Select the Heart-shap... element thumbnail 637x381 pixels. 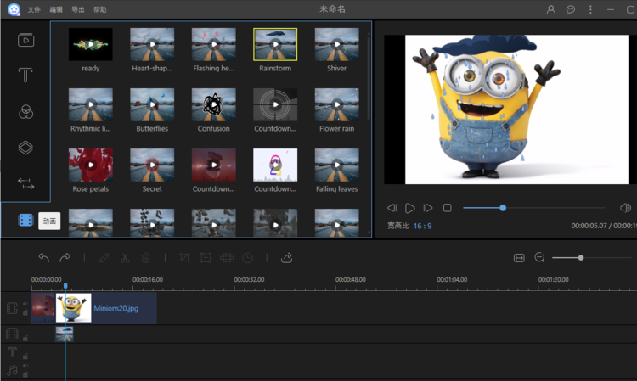click(x=152, y=44)
